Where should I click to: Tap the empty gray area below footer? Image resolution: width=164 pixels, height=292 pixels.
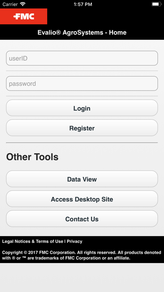point(82,277)
